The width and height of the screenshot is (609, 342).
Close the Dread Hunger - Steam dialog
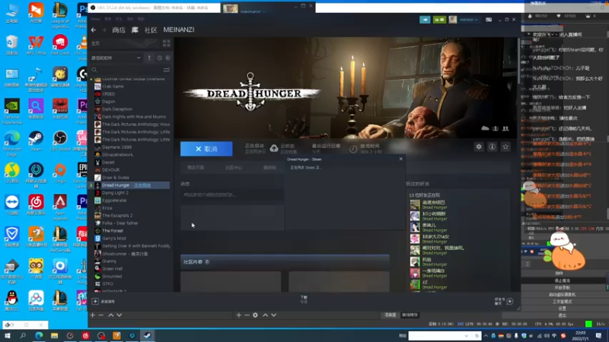(x=401, y=159)
